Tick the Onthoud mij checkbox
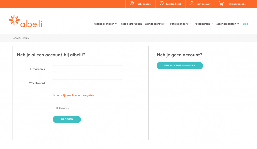 point(54,108)
